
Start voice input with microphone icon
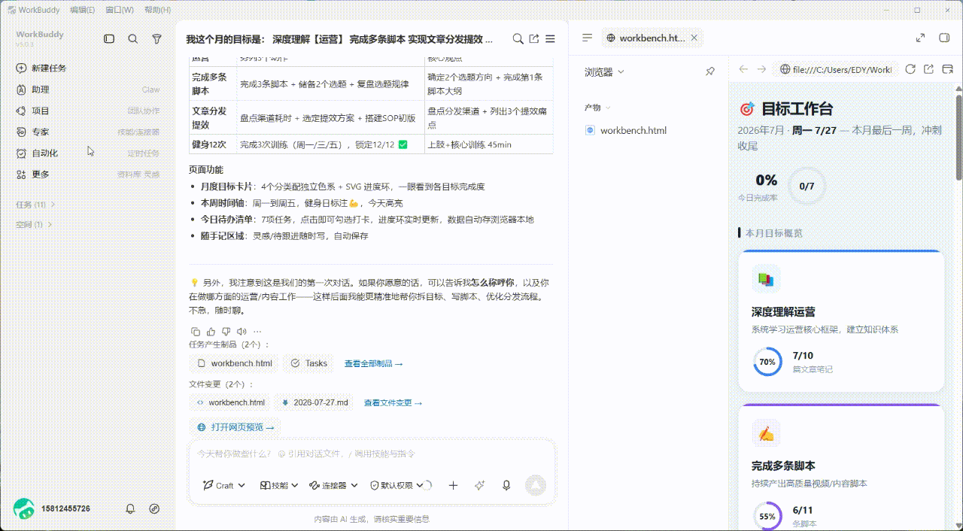click(x=506, y=485)
